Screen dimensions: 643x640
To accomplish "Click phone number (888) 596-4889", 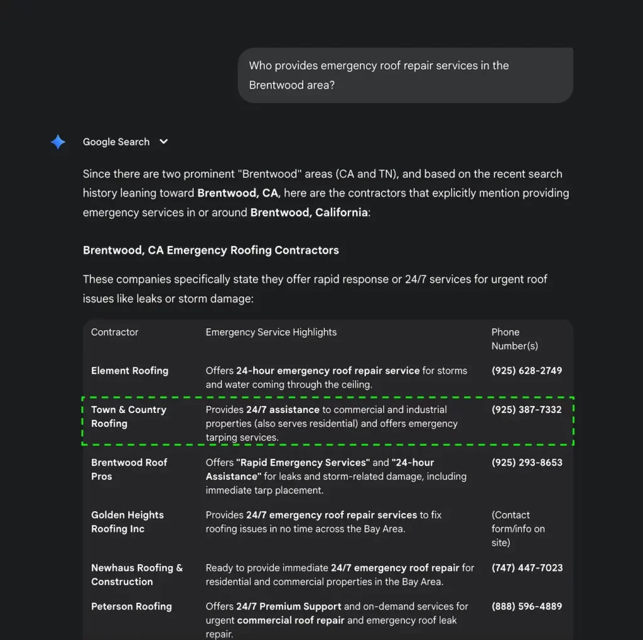I will pos(526,607).
